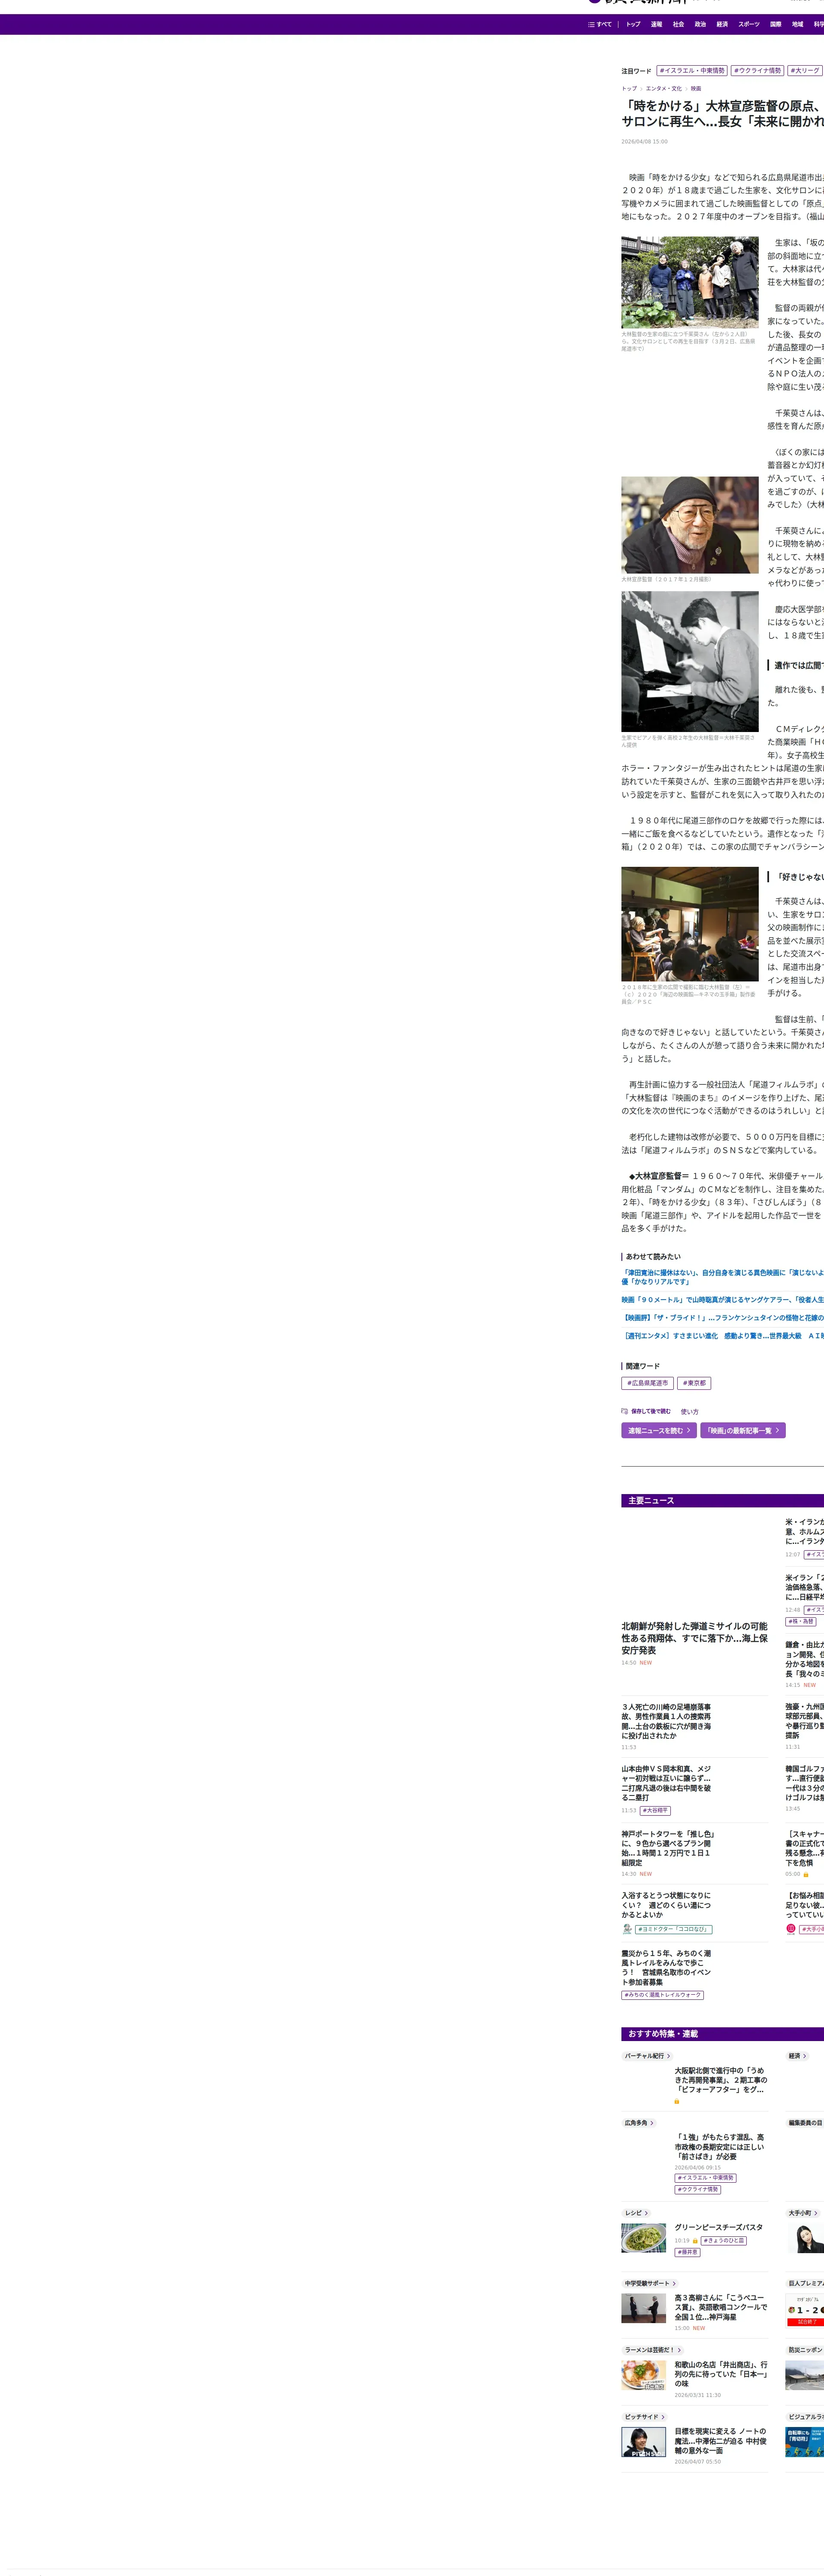The height and width of the screenshot is (2576, 824).
Task: Click the #藤井恵 tag
Action: 687,2253
